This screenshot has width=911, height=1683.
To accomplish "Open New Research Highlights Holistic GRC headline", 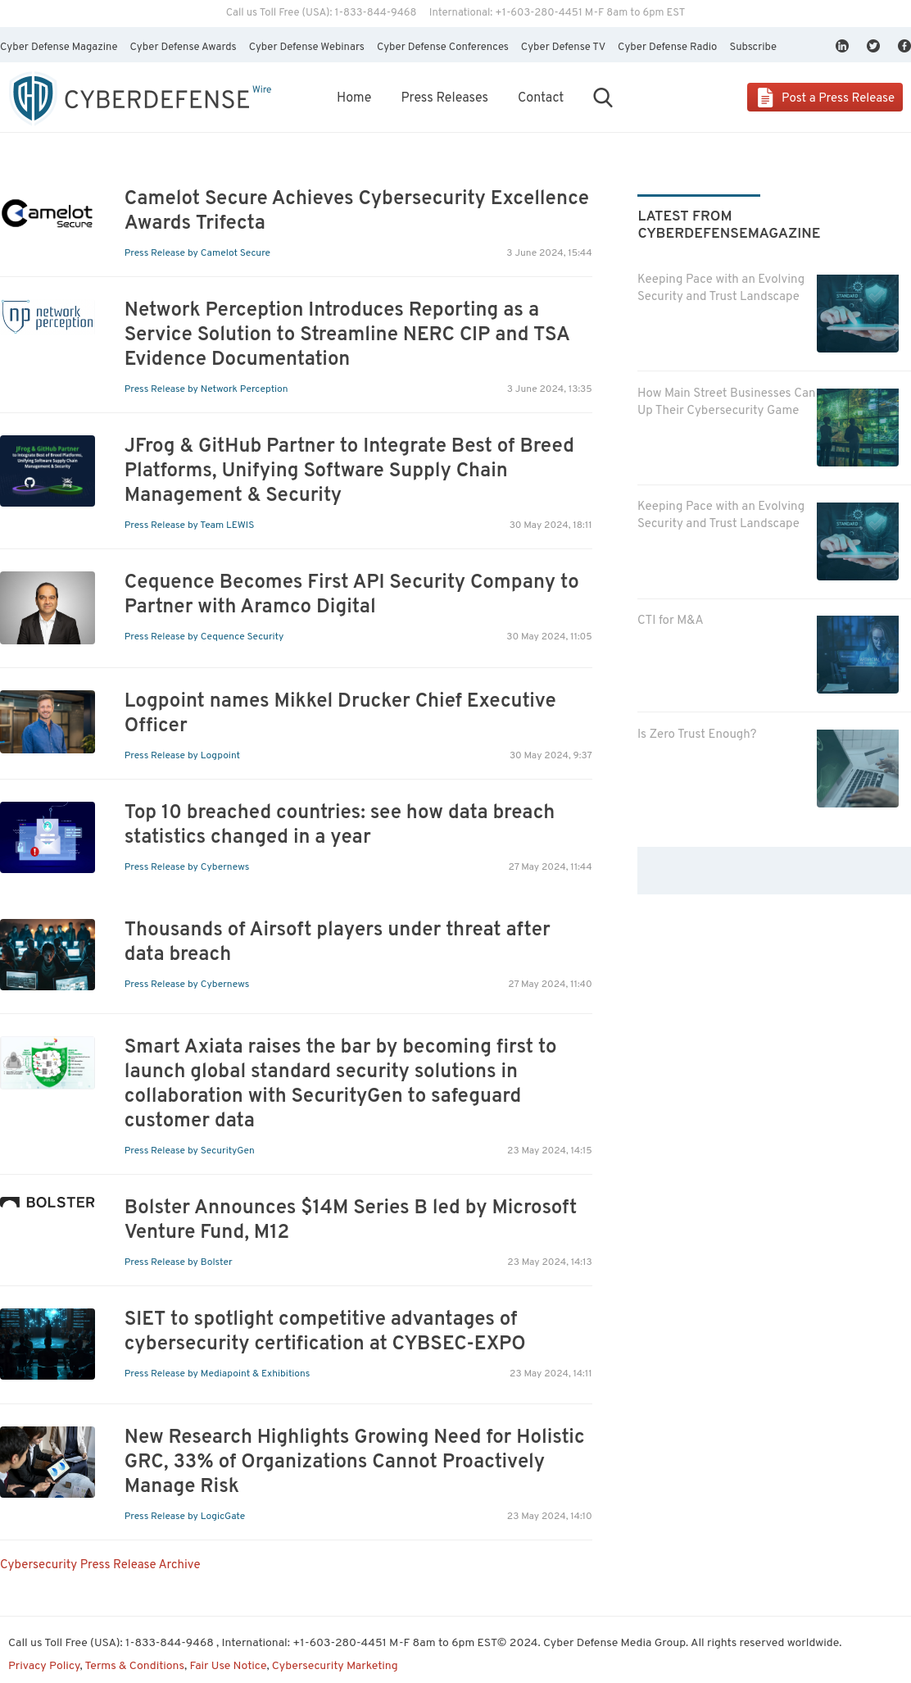I will click(354, 1461).
